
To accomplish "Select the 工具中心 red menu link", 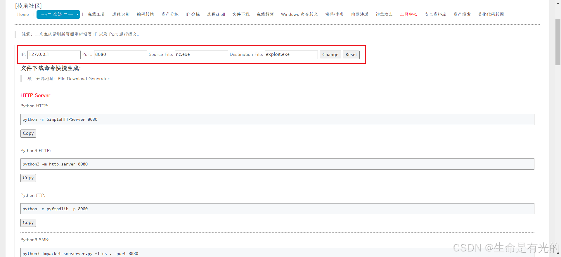I will [408, 14].
